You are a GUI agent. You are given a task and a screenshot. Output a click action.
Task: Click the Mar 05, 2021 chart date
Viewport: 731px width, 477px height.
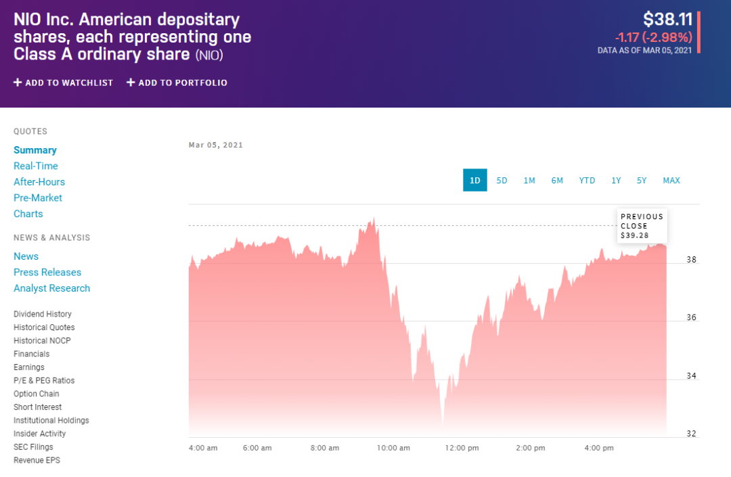pos(216,145)
